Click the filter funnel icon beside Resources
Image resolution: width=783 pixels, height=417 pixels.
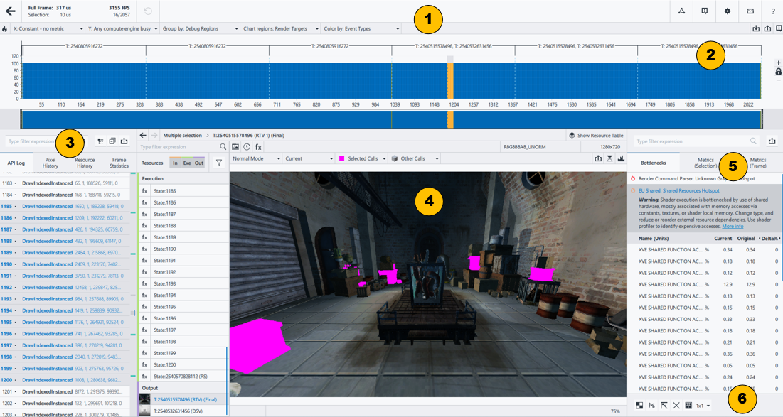point(218,163)
